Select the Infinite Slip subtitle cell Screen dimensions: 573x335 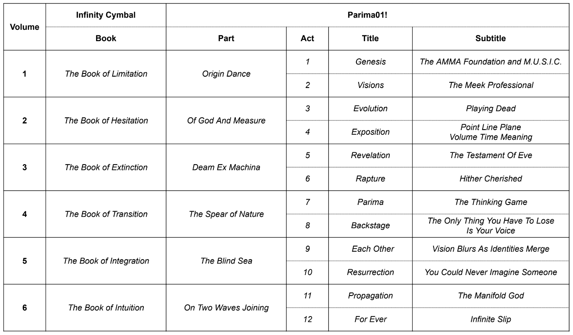tap(491, 319)
